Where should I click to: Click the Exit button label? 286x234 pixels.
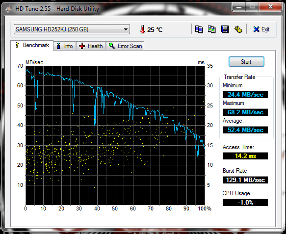pyautogui.click(x=265, y=29)
